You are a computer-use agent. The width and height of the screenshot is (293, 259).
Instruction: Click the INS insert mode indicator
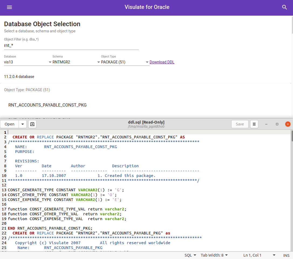pyautogui.click(x=286, y=255)
